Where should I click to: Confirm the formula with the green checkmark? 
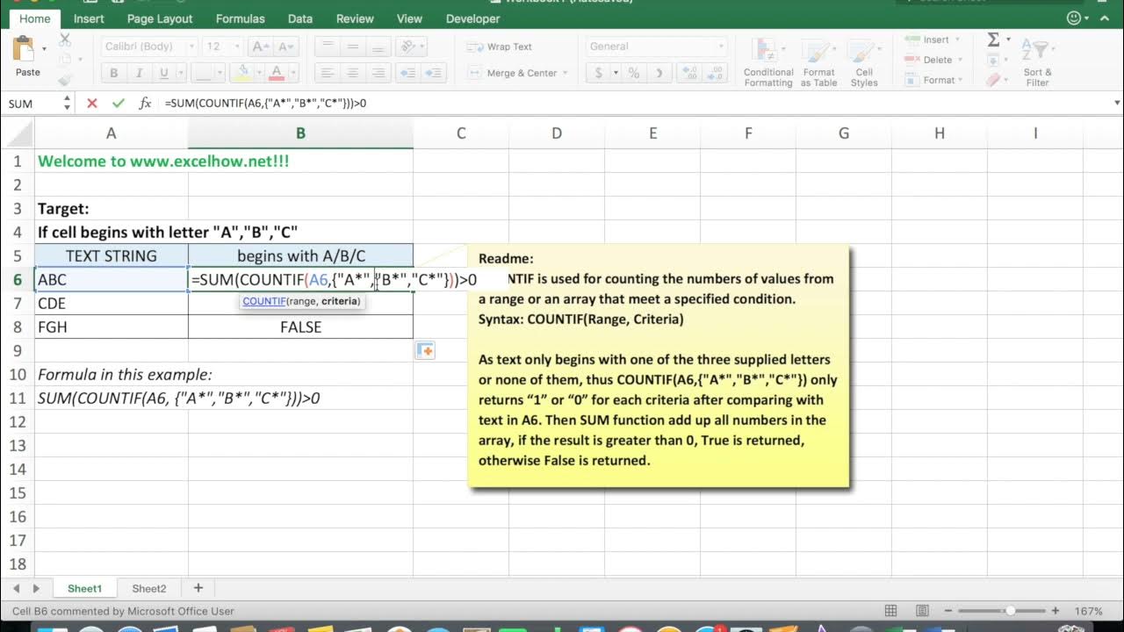tap(119, 104)
